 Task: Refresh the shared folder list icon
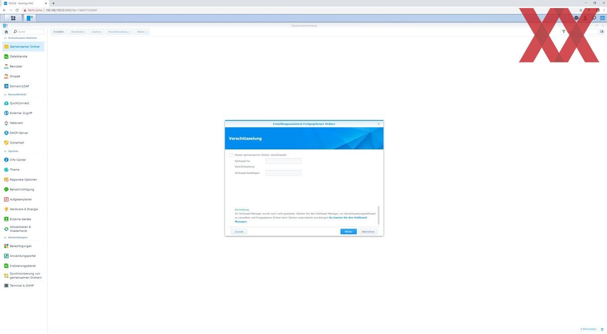coord(602,329)
